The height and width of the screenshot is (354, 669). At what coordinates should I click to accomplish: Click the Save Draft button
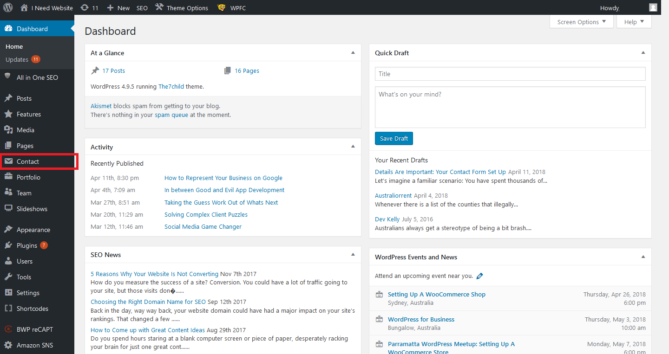click(394, 139)
